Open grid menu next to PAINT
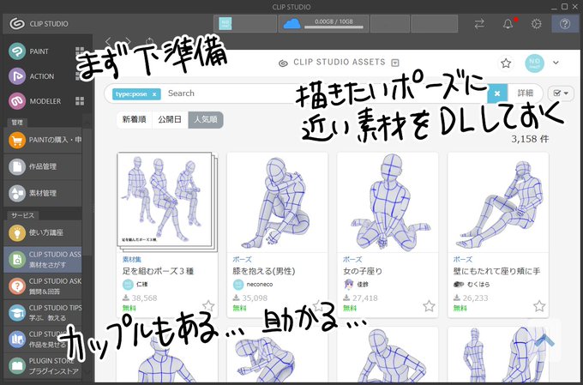 80,51
